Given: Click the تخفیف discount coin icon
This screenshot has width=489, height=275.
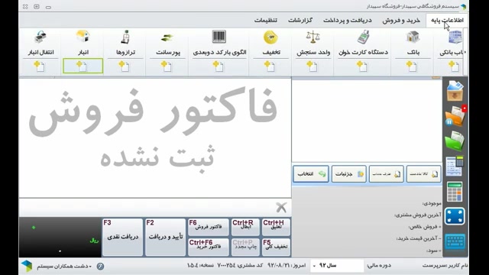Looking at the screenshot, I should pyautogui.click(x=270, y=37).
